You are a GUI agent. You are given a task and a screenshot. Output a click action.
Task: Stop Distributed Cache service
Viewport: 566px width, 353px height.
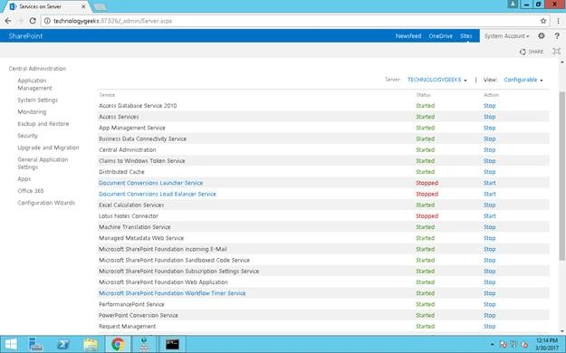point(489,172)
